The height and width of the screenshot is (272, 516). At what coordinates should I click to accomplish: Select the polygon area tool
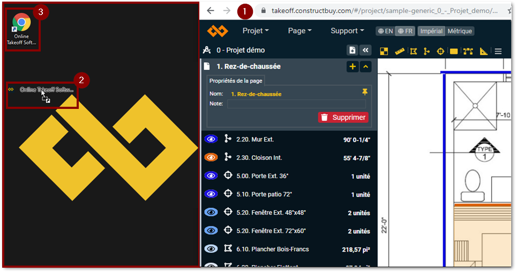point(413,52)
